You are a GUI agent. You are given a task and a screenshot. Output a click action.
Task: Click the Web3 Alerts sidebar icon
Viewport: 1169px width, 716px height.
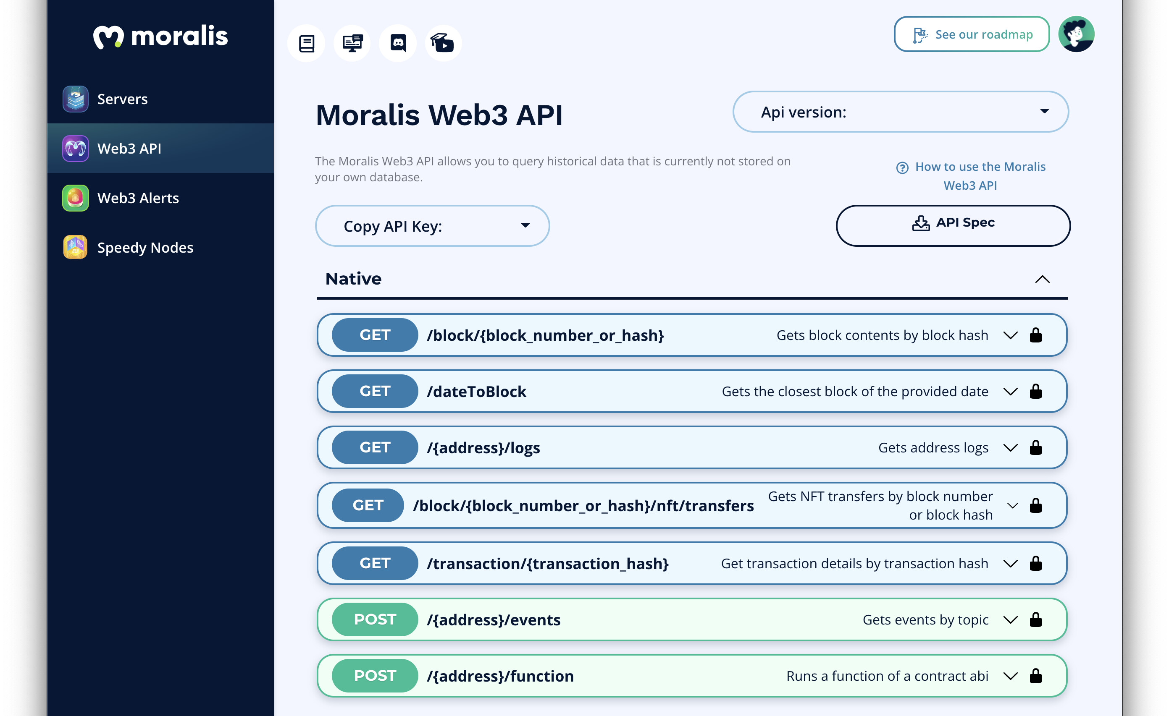[76, 198]
